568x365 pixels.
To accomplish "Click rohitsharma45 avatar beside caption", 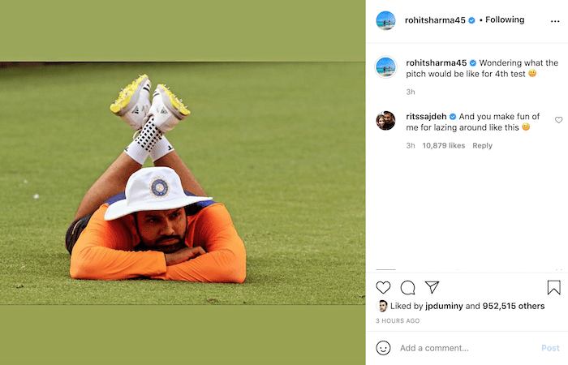I will (385, 67).
